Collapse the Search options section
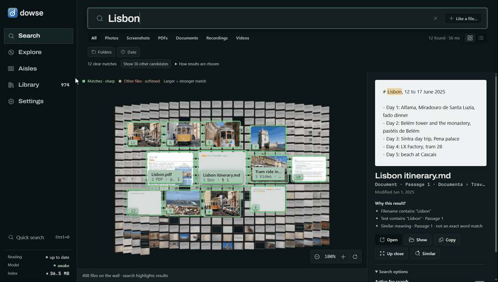Viewport: 498px width, 282px height. click(391, 272)
